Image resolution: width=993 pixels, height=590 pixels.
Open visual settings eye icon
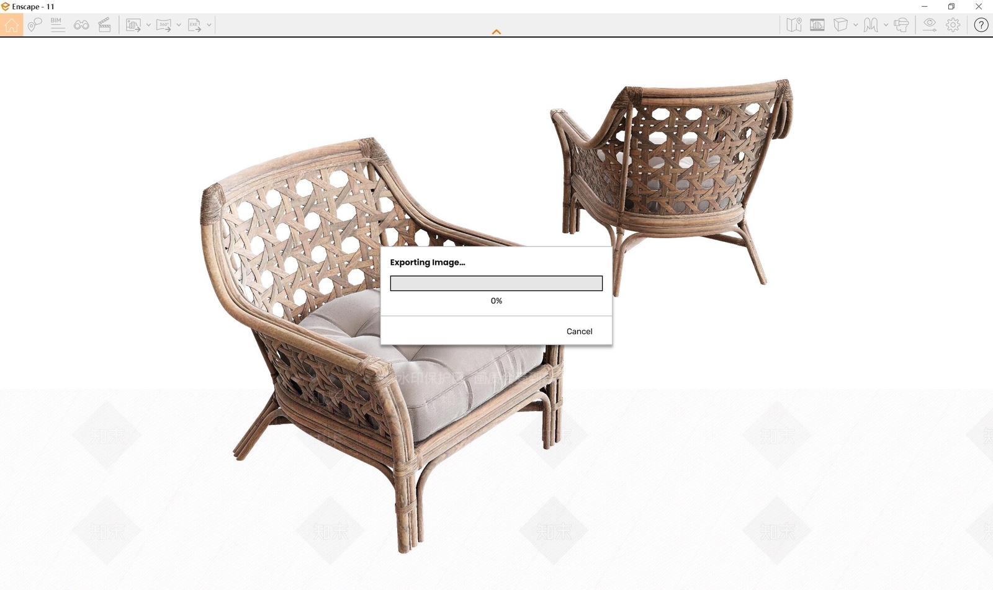929,25
